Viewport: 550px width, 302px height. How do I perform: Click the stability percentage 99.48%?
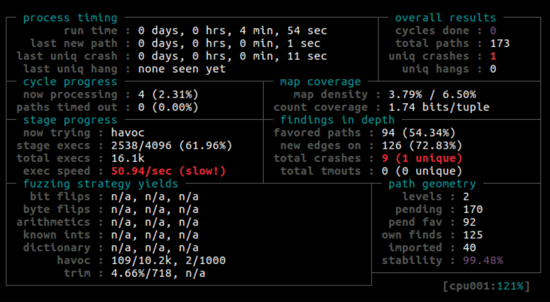click(x=483, y=260)
